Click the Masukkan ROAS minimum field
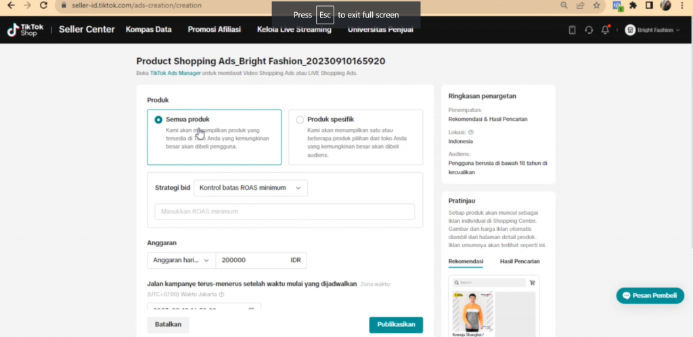Image resolution: width=693 pixels, height=337 pixels. (284, 211)
